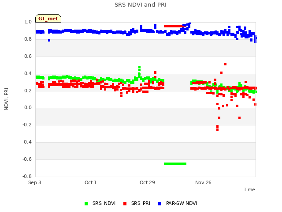Screen dimensions: 282x212
Task: Click the isolated blue point below 0.8 in September
Action: point(49,40)
